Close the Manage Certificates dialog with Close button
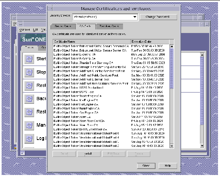 coord(146,166)
